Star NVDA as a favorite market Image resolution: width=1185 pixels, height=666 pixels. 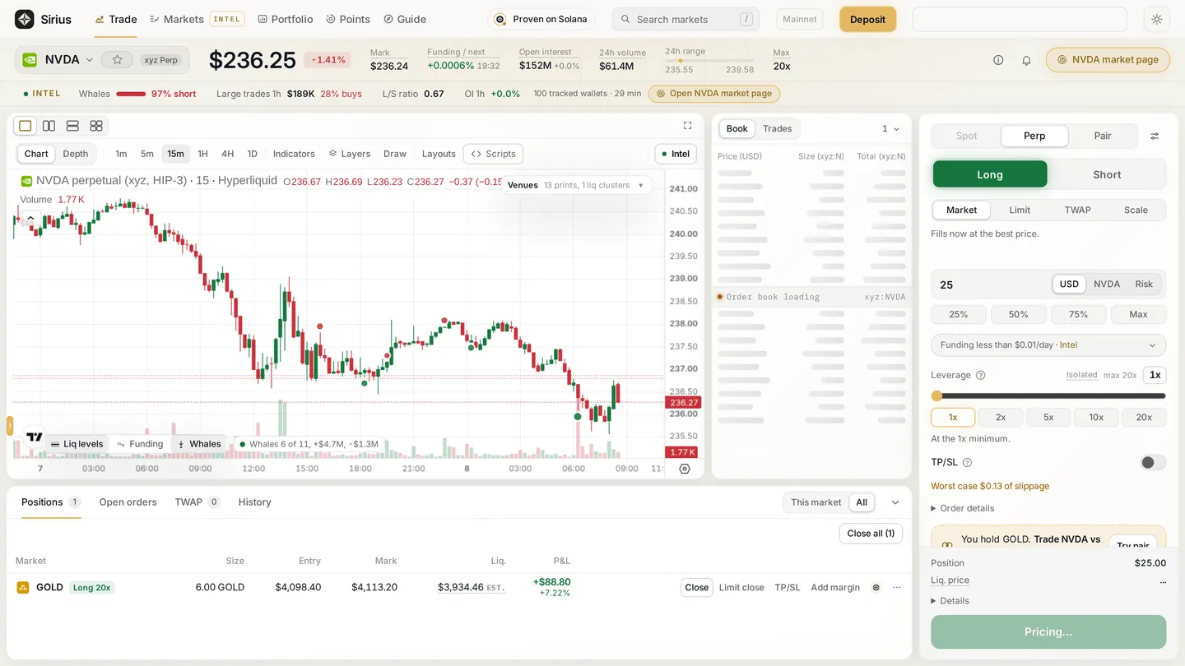(118, 60)
